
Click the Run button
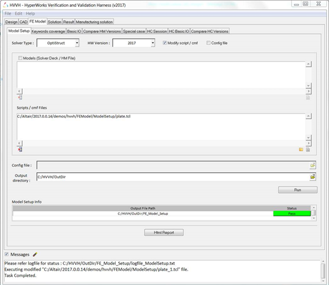pos(298,190)
